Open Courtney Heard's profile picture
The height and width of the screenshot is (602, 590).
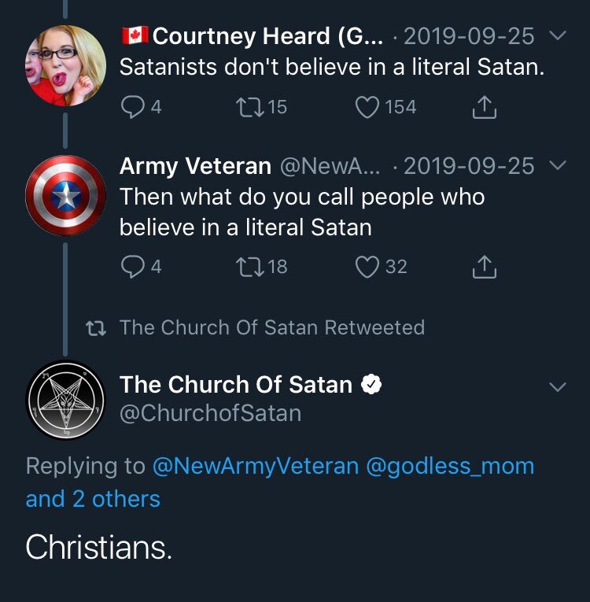[x=65, y=65]
